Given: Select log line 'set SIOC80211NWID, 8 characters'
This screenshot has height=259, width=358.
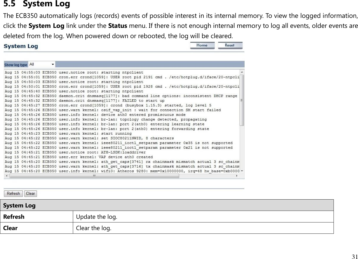Looking at the screenshot, I should [89, 138].
